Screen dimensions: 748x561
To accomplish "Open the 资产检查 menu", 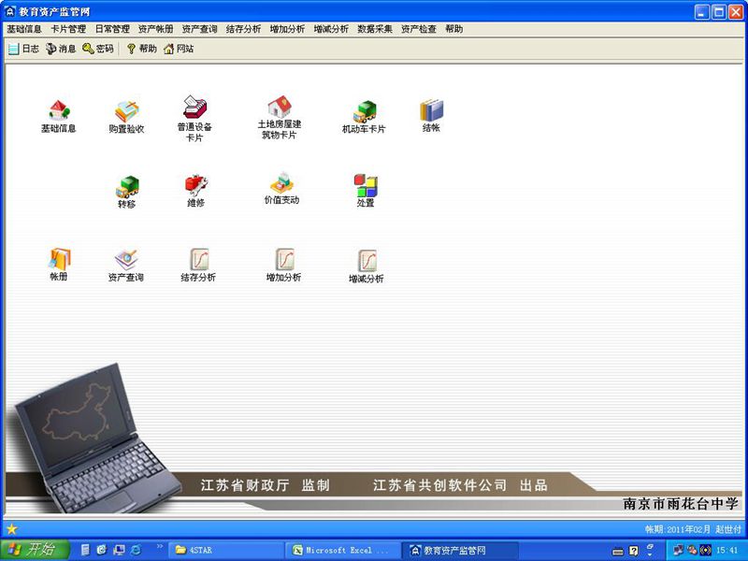I will pyautogui.click(x=418, y=29).
